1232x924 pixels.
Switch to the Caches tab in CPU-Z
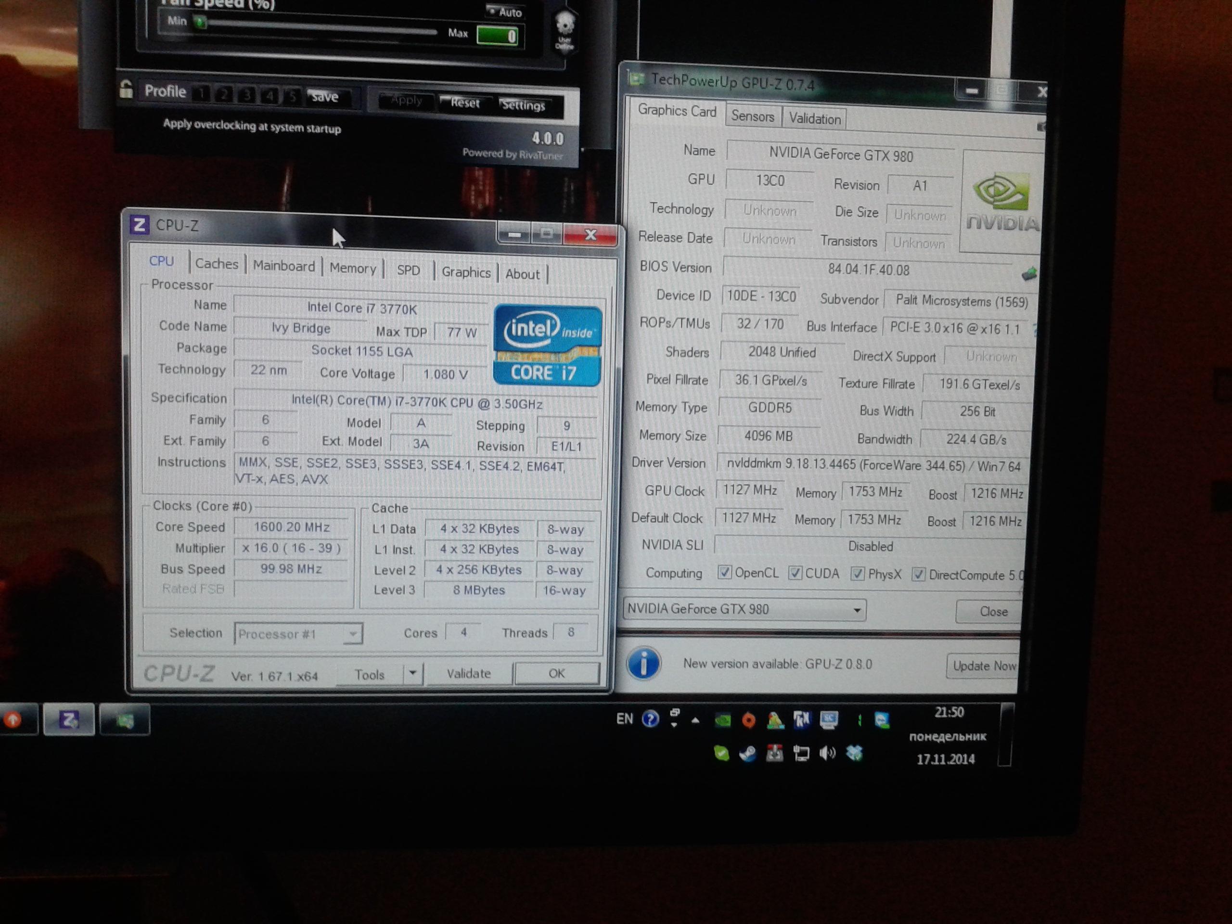217,263
